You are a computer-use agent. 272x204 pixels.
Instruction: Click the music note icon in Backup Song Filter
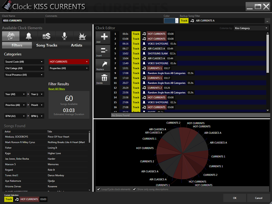192,21
